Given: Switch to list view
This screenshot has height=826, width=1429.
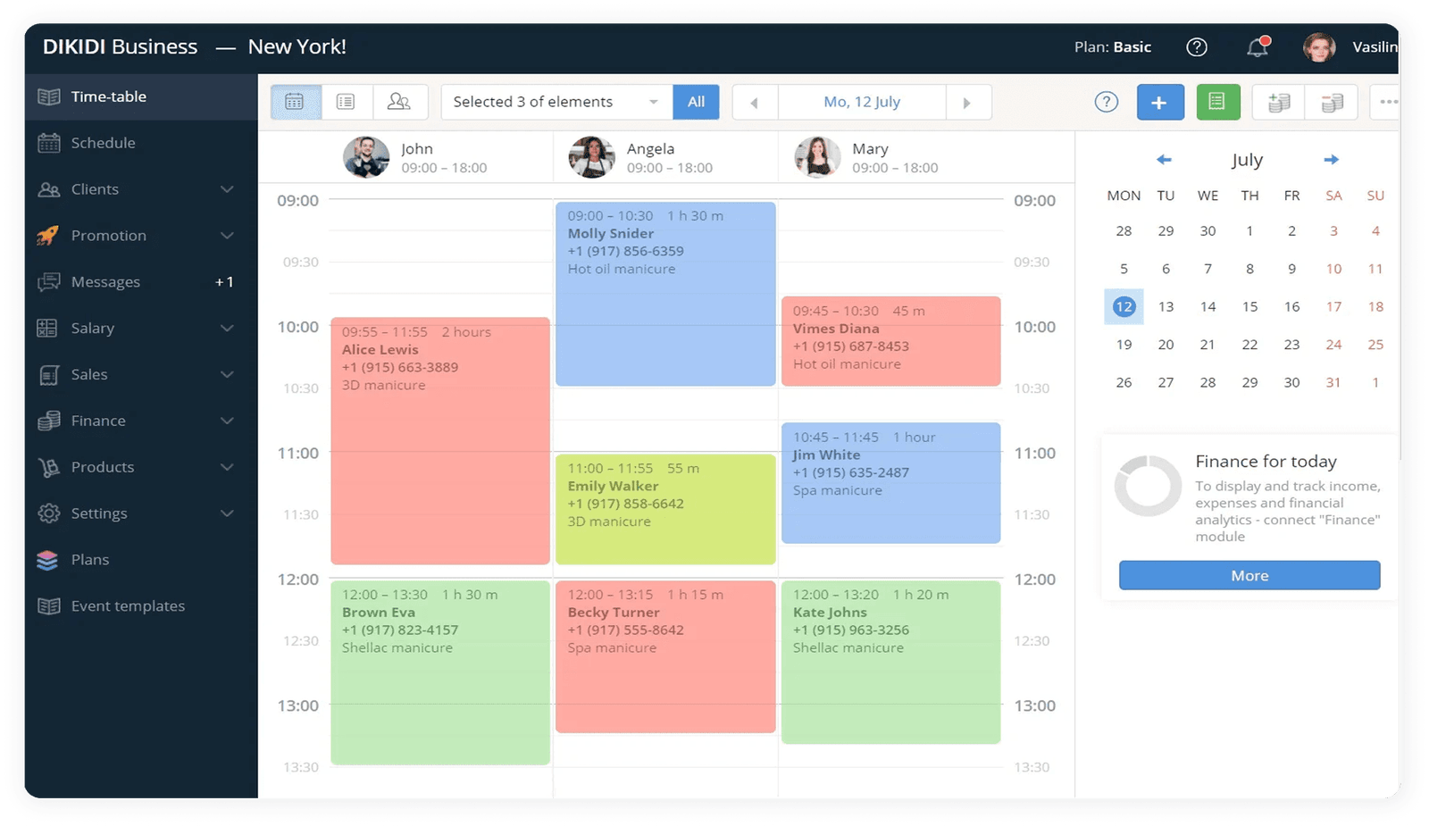Looking at the screenshot, I should (x=346, y=102).
